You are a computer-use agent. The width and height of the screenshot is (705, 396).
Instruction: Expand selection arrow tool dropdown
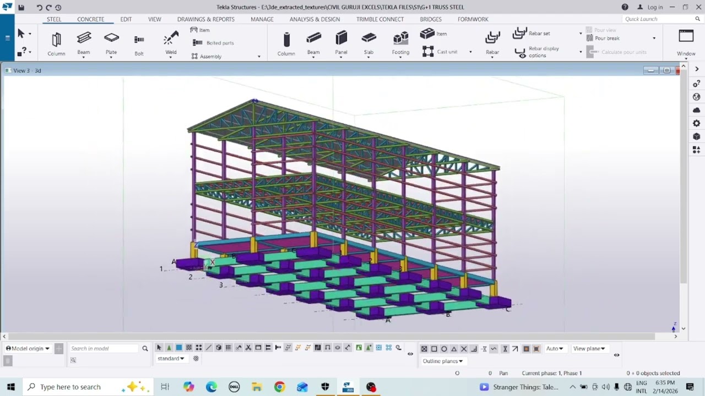30,34
